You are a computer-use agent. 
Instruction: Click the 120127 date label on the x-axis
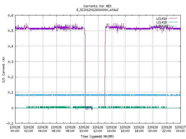[x=180, y=127]
